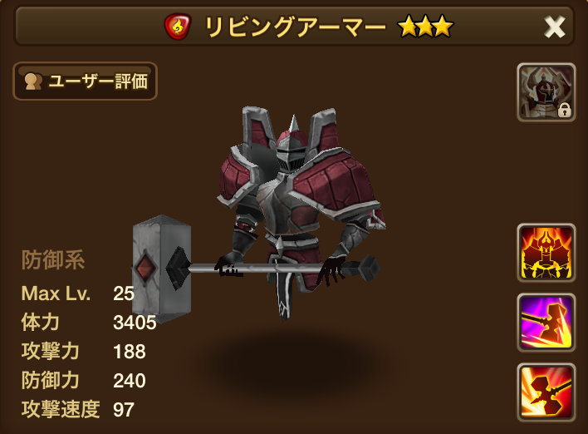Select the orange sword strike skill icon
Viewport: 588px width, 434px height.
(546, 392)
